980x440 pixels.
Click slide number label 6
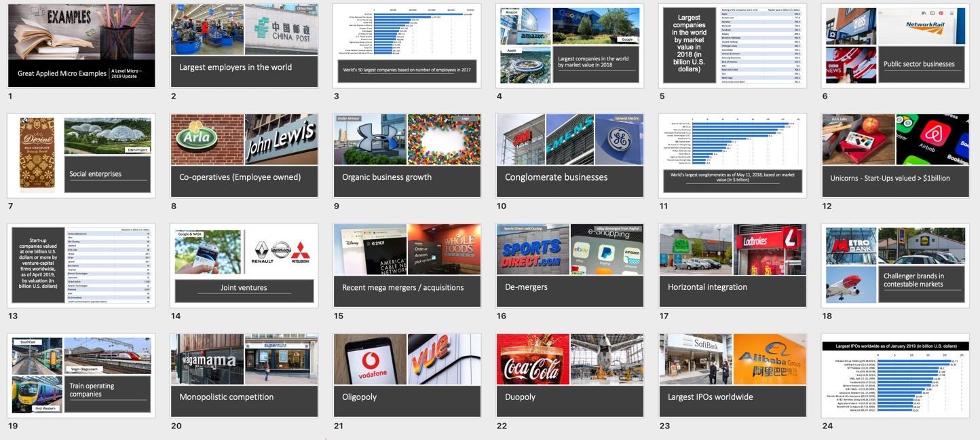(825, 96)
